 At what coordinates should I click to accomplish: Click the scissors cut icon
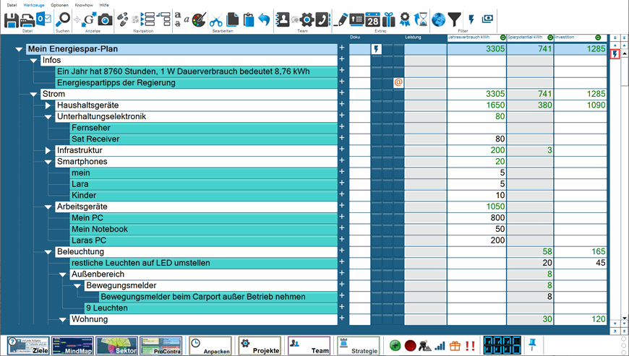pyautogui.click(x=216, y=19)
